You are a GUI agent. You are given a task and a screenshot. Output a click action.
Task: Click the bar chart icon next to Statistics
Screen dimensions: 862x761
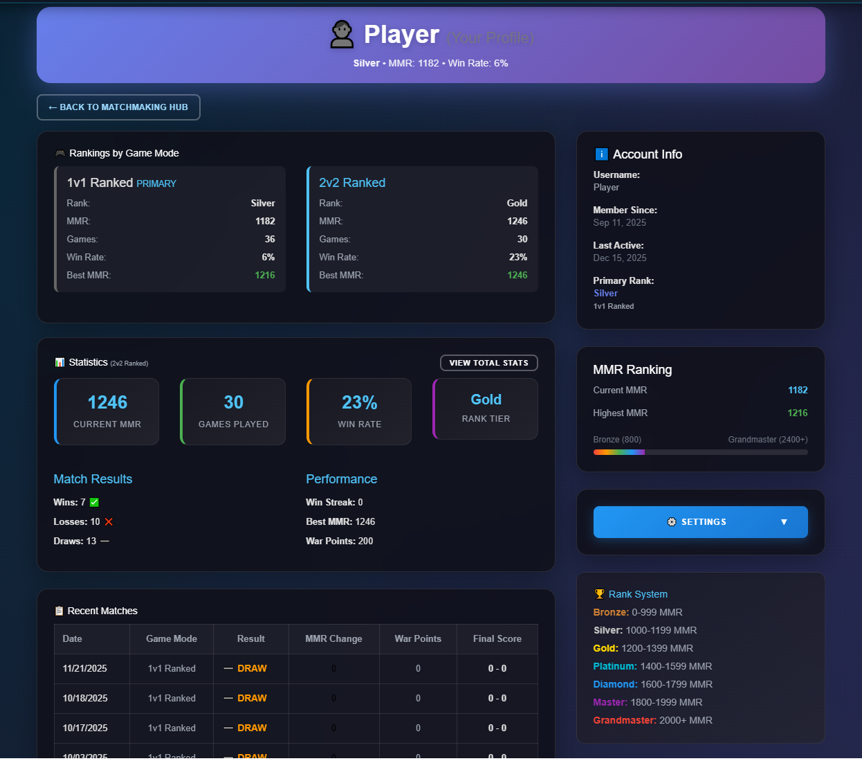point(59,362)
